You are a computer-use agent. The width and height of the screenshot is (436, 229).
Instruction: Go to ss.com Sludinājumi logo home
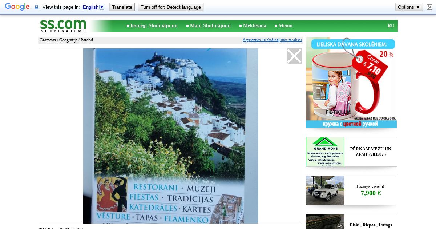(x=63, y=26)
